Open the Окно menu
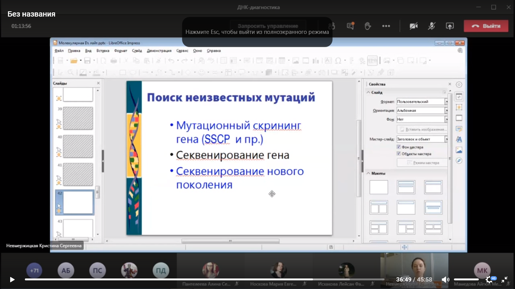515x289 pixels. pos(198,50)
